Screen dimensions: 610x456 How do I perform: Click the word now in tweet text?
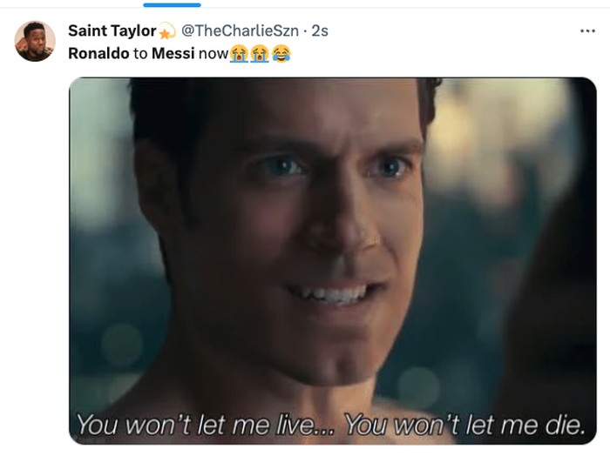(x=213, y=54)
